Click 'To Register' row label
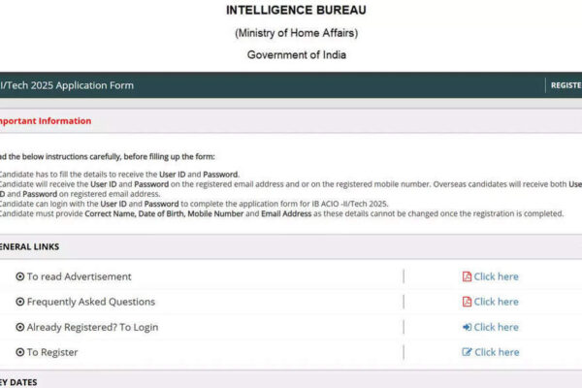582x388 pixels. click(52, 352)
